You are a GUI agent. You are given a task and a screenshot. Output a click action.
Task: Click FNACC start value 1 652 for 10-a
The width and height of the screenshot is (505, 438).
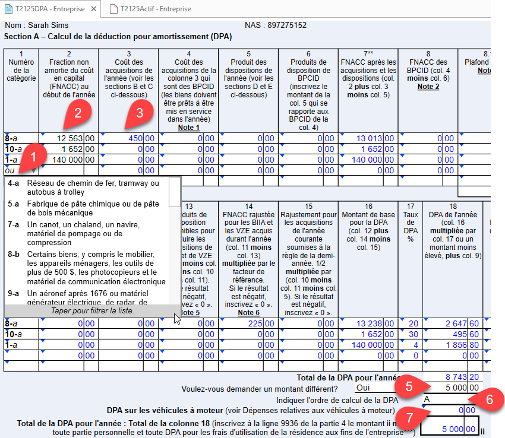pyautogui.click(x=68, y=149)
